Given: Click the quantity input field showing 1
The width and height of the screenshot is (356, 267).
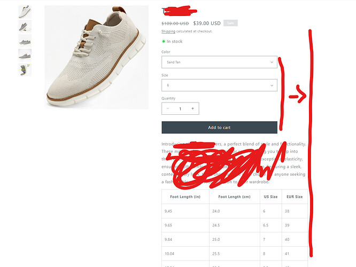Looking at the screenshot, I should (x=180, y=108).
